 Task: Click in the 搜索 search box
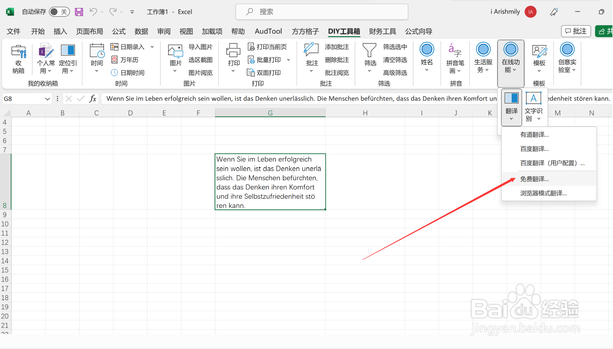click(x=322, y=12)
